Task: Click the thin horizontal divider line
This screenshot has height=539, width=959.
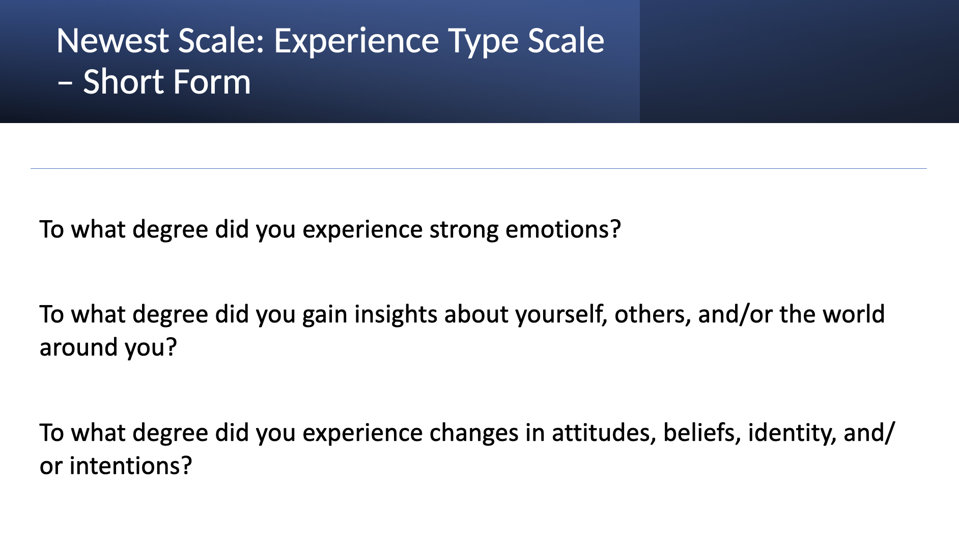Action: pyautogui.click(x=478, y=168)
